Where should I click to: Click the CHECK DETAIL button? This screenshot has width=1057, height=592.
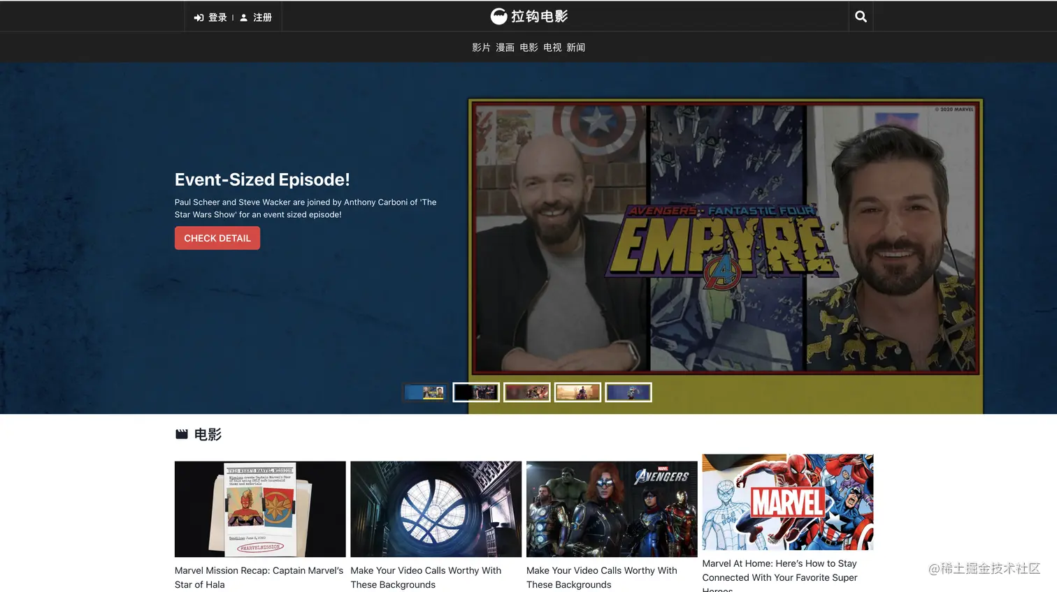click(x=217, y=238)
